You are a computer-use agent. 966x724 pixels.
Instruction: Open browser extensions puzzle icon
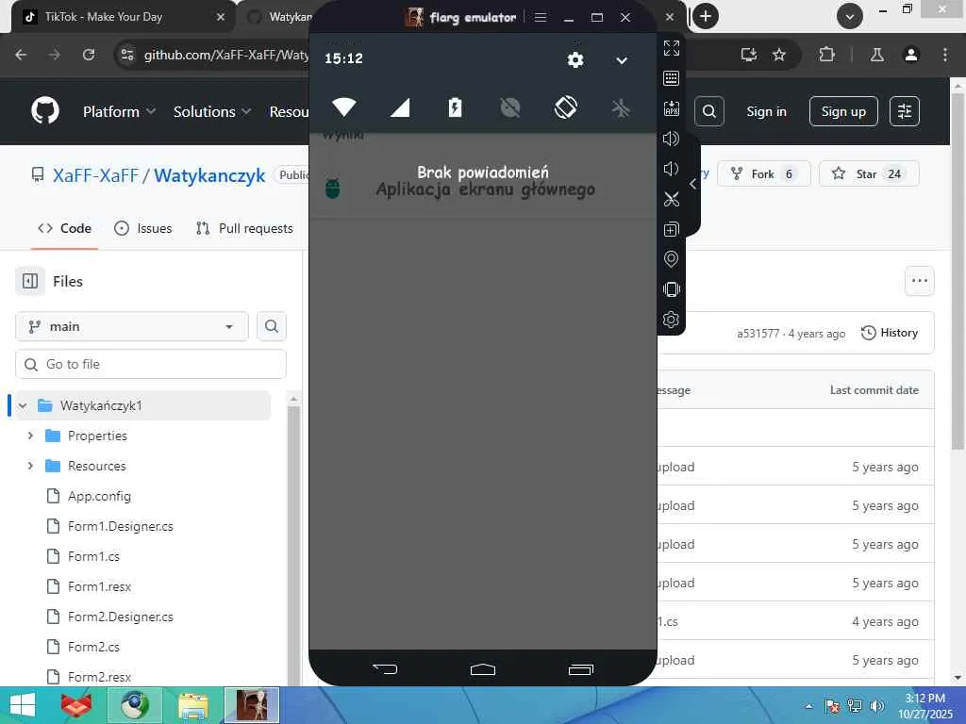[826, 55]
